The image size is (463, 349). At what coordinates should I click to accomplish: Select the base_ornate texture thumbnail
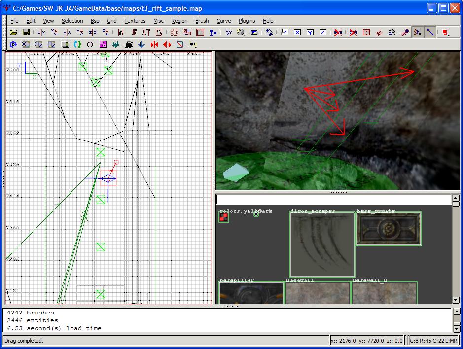[x=389, y=229]
